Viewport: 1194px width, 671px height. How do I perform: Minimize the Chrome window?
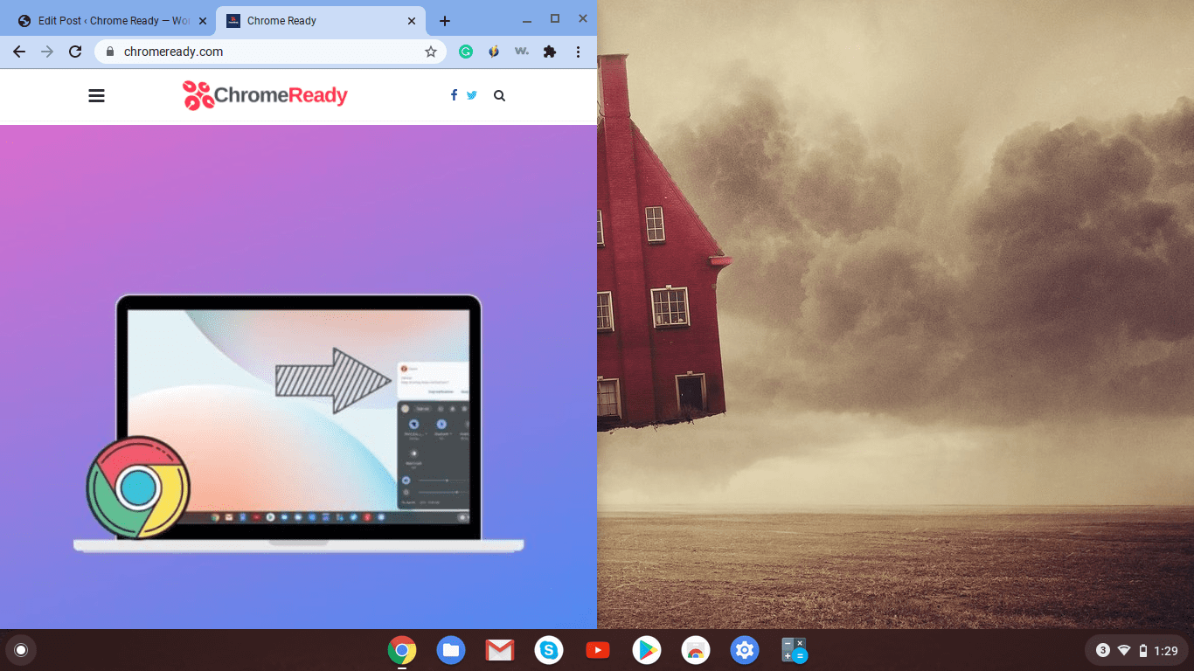point(526,20)
